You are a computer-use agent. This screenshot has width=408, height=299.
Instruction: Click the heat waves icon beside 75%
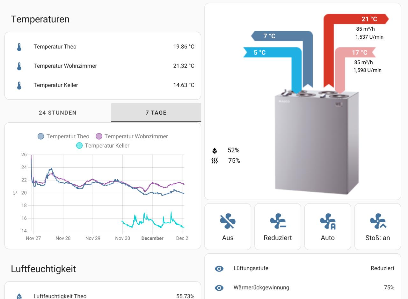pyautogui.click(x=215, y=161)
